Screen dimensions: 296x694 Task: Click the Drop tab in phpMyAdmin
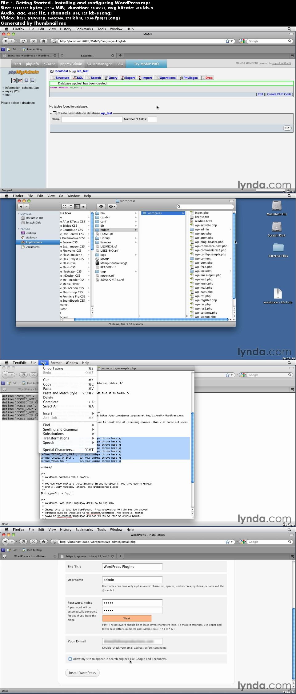click(x=207, y=78)
